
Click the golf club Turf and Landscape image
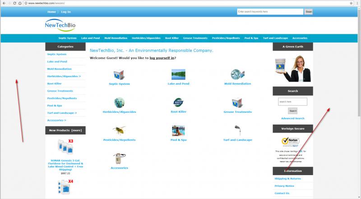click(x=238, y=130)
